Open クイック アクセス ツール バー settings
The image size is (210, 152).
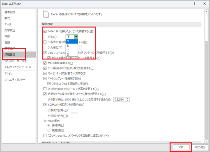[x=19, y=67]
